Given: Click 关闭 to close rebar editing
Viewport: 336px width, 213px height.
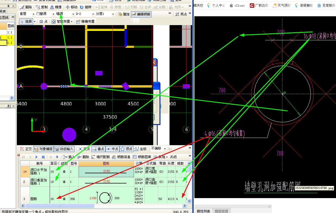Looking at the screenshot, I should [x=173, y=157].
